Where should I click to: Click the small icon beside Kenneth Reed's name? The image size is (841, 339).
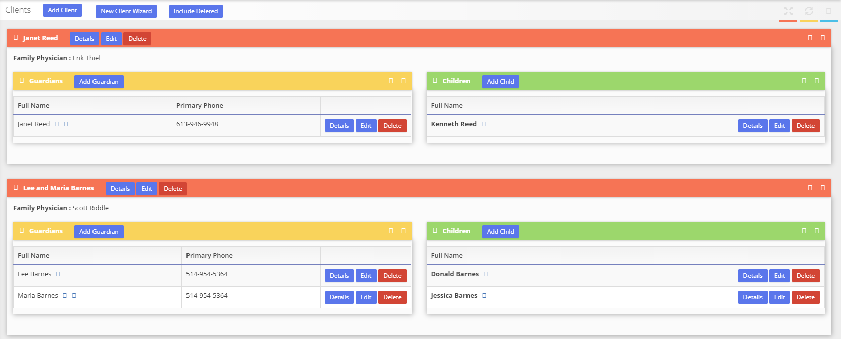click(x=484, y=124)
